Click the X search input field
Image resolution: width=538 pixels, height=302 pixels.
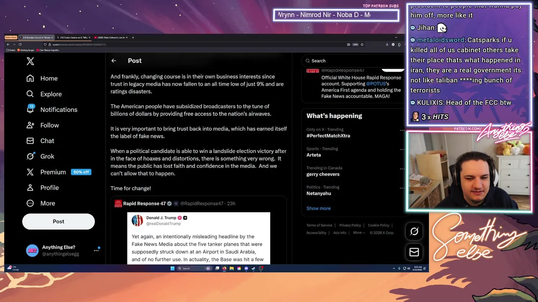pos(353,61)
